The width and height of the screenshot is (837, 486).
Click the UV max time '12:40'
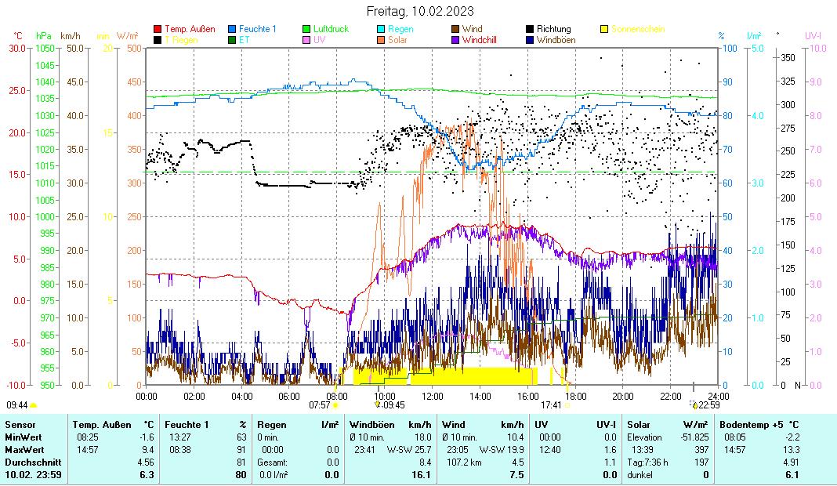pyautogui.click(x=550, y=450)
